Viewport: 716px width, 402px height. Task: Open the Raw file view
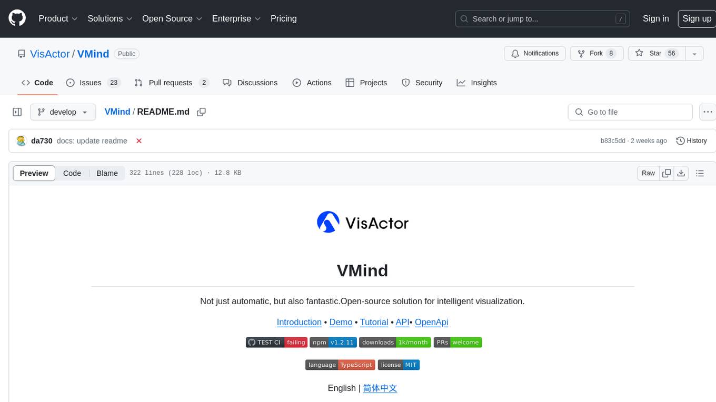[648, 173]
